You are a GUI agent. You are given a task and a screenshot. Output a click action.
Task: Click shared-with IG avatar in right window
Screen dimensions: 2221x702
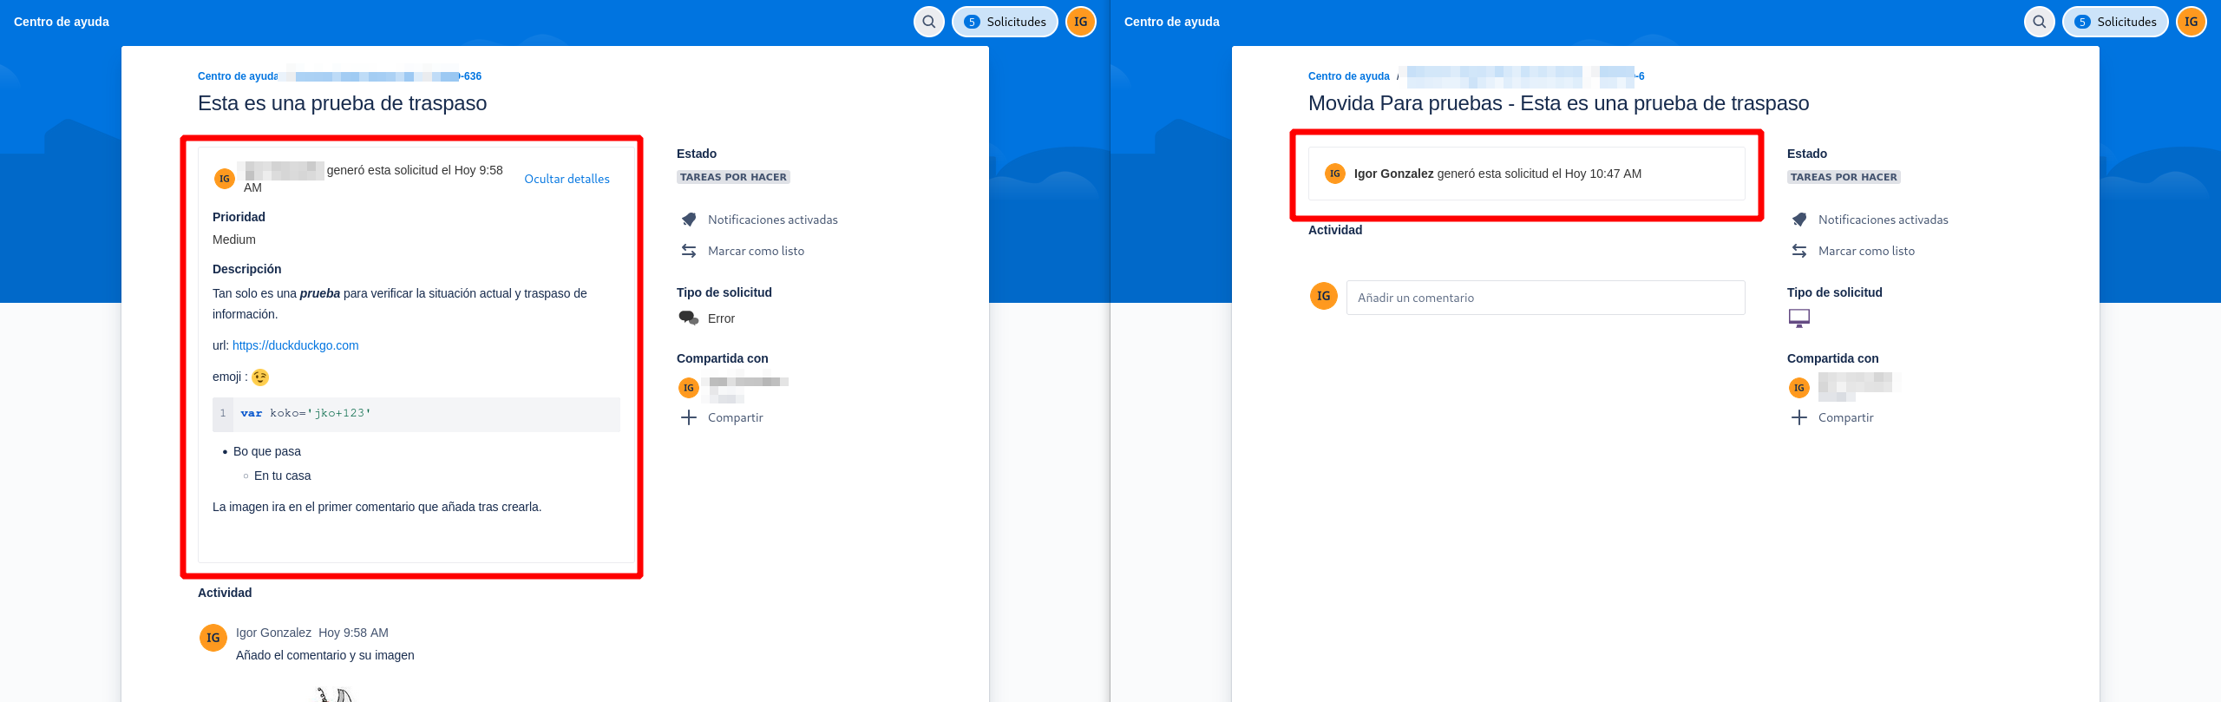1799,388
